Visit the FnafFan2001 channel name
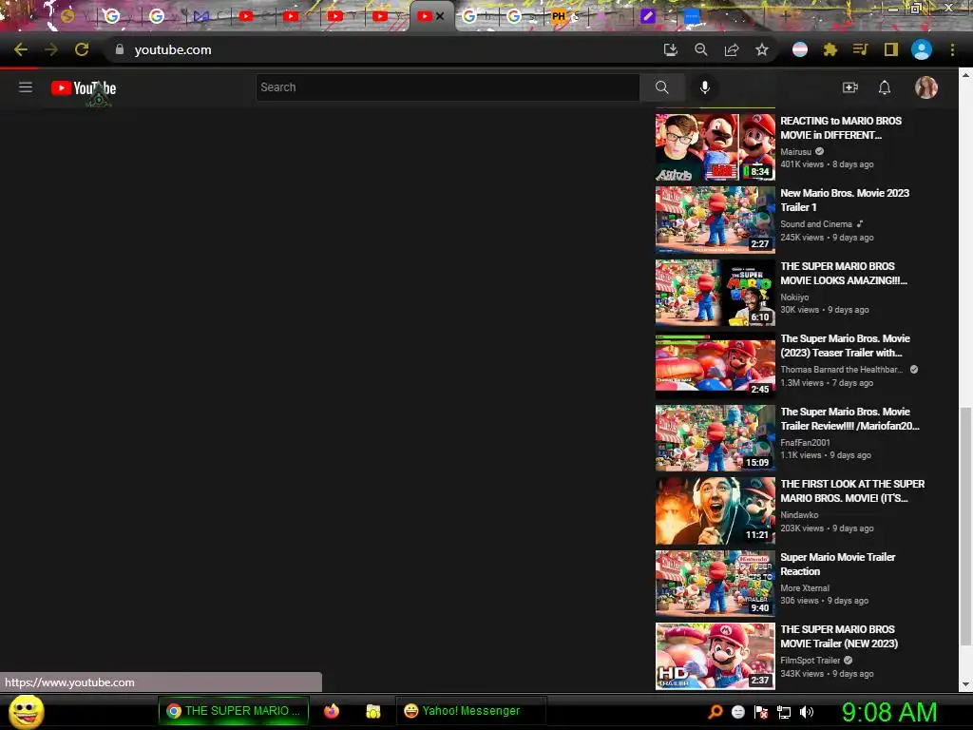Image resolution: width=973 pixels, height=730 pixels. [x=805, y=443]
